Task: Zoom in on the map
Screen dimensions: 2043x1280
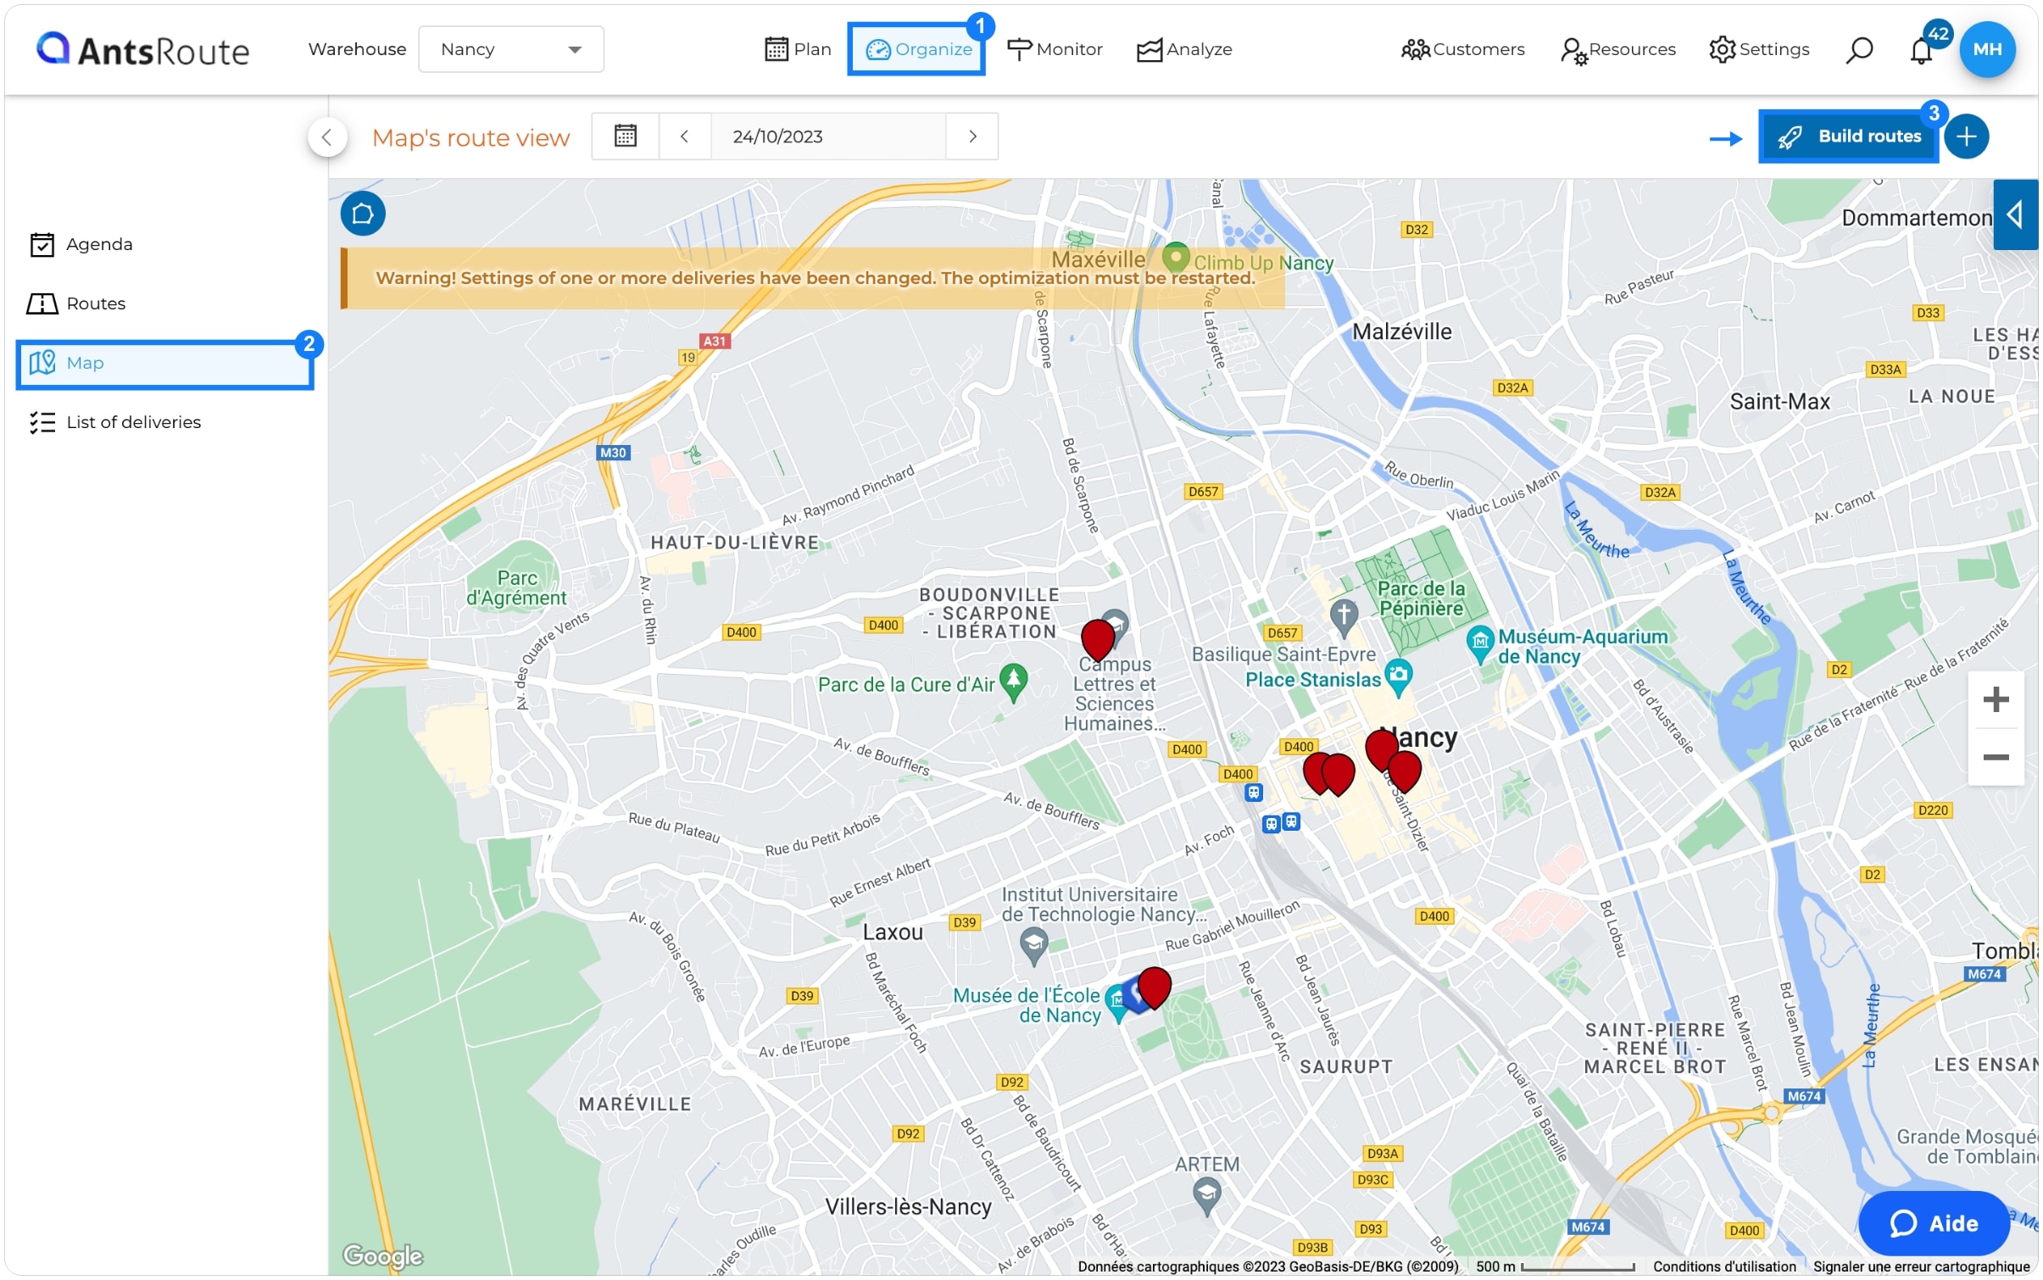Action: click(x=1996, y=699)
